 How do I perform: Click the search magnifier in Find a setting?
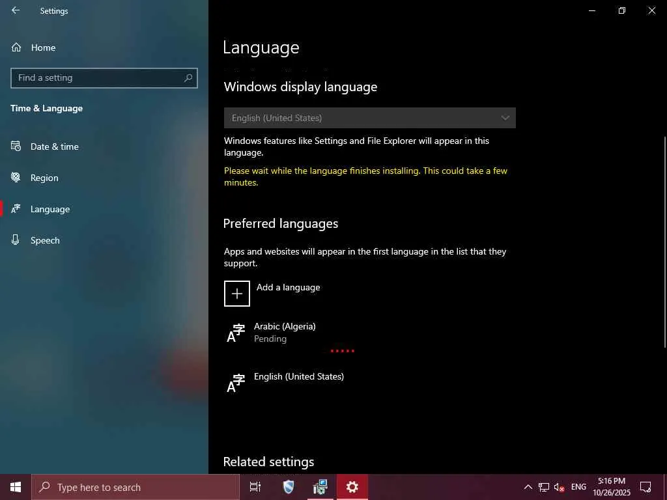[188, 78]
